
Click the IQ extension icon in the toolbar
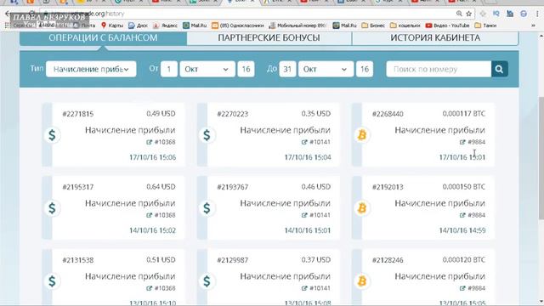[x=496, y=14]
